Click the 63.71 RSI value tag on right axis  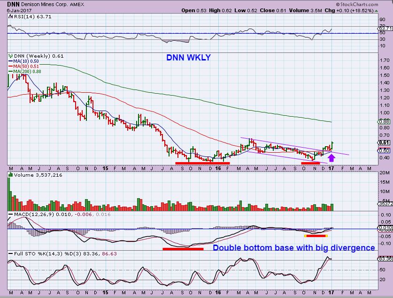pyautogui.click(x=385, y=28)
